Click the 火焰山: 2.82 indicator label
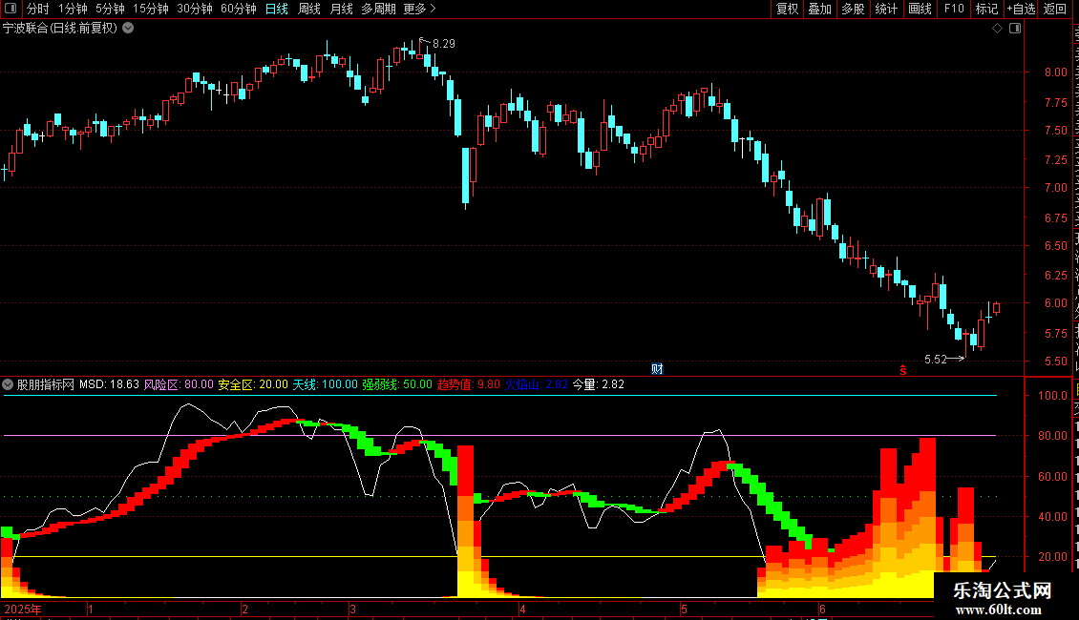The image size is (1079, 620). (537, 385)
